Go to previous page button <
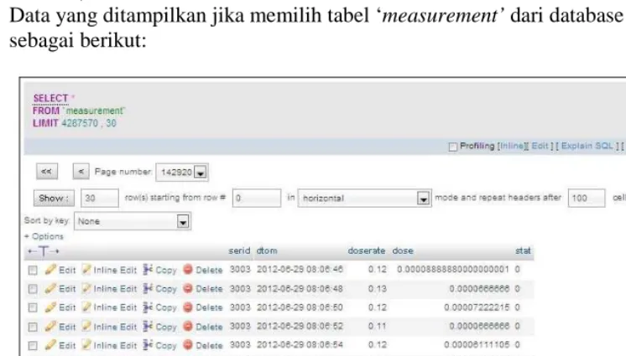This screenshot has width=626, height=356. pos(81,172)
